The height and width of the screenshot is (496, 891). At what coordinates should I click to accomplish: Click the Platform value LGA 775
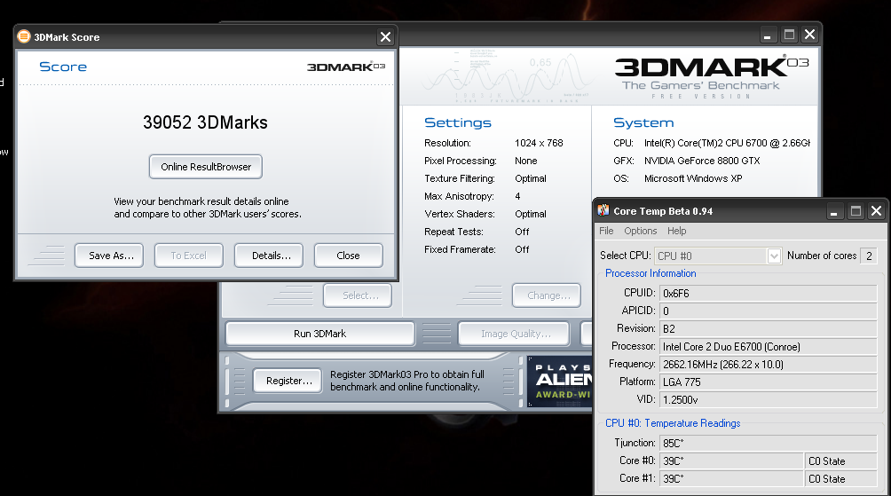[769, 382]
